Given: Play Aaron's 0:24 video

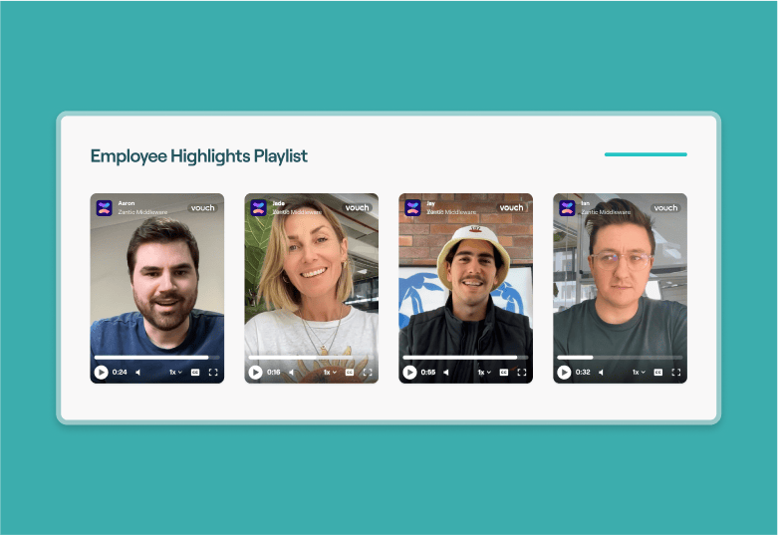Looking at the screenshot, I should click(x=102, y=373).
